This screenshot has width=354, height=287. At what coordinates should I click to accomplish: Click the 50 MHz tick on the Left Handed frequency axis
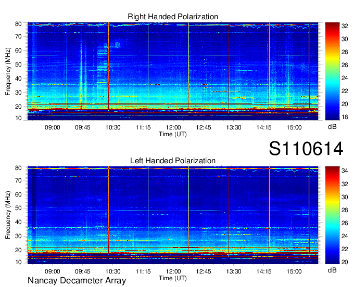(x=18, y=208)
